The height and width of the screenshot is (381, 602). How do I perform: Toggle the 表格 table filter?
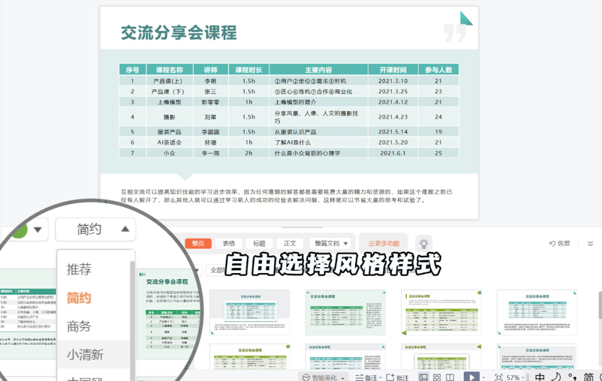(229, 243)
